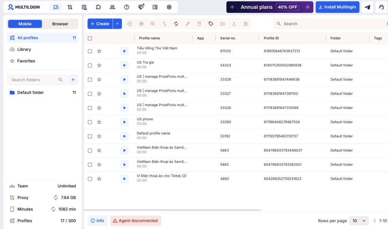Click the Agent disconnected warning
This screenshot has height=229, width=388.
pyautogui.click(x=136, y=221)
